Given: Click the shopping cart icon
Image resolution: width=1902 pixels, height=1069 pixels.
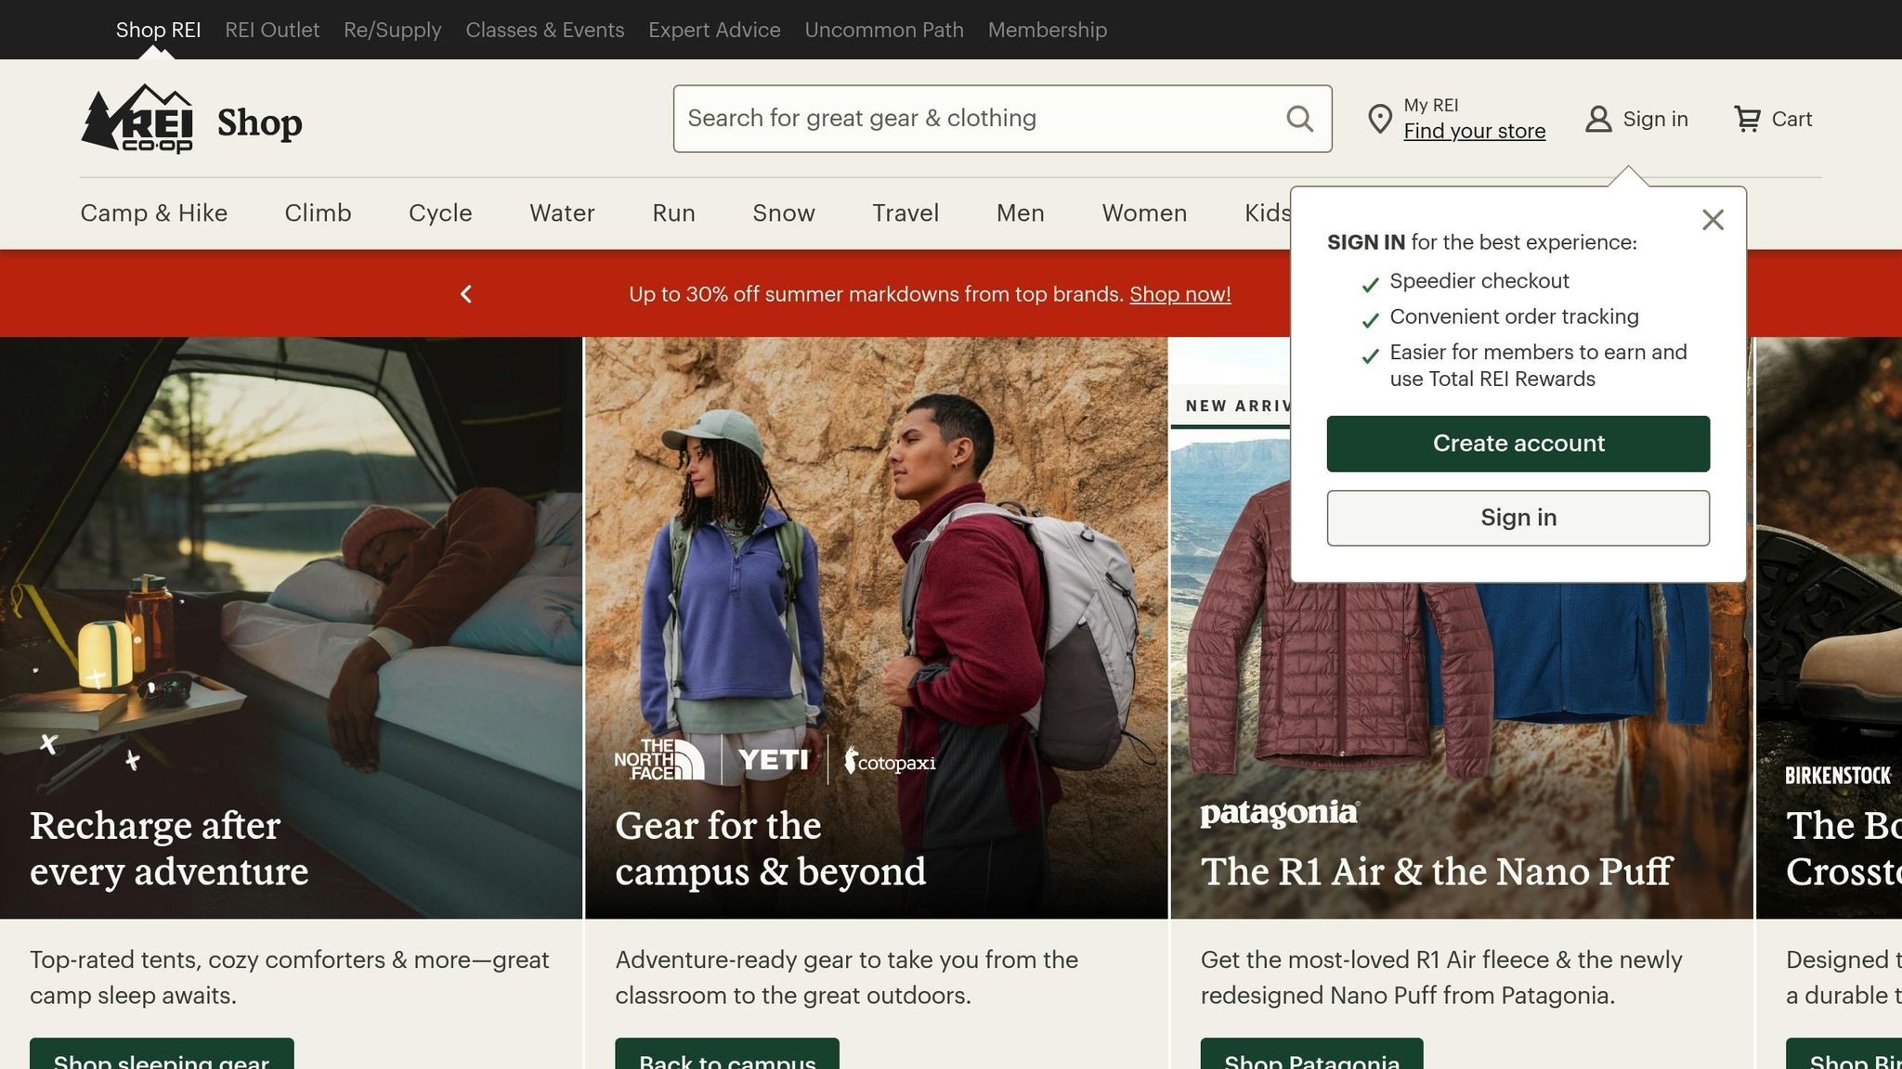Looking at the screenshot, I should click(x=1747, y=119).
